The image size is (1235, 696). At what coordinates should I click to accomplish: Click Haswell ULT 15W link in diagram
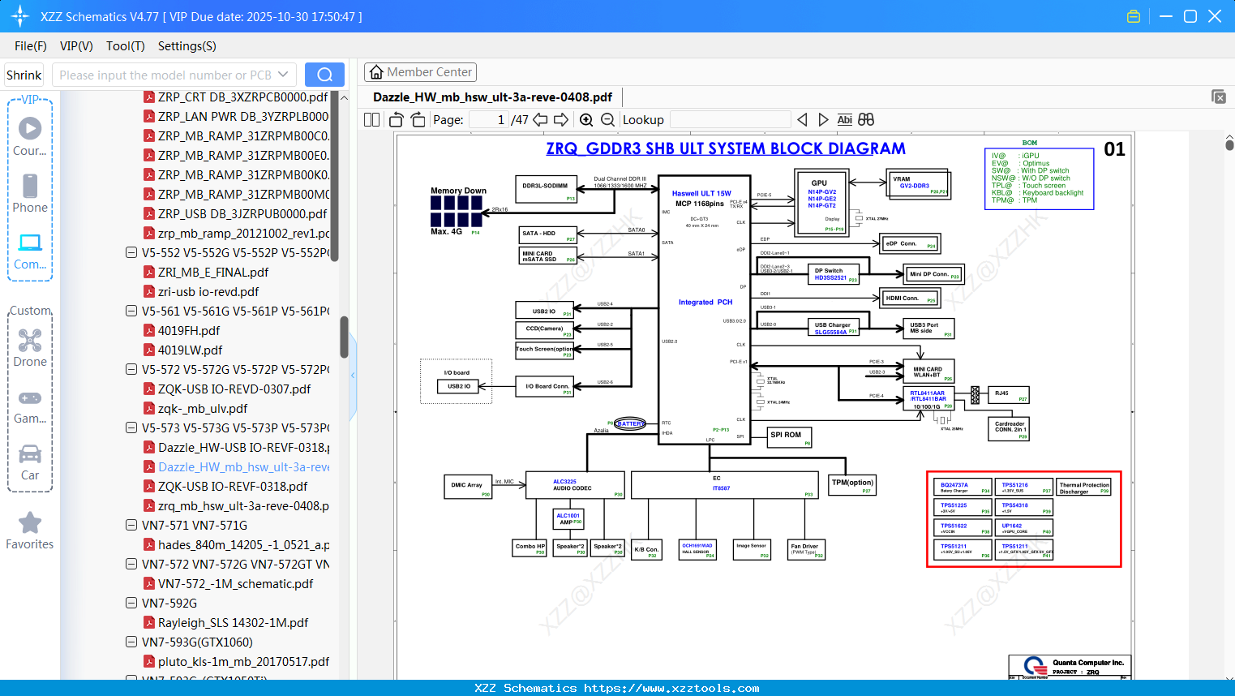click(701, 193)
